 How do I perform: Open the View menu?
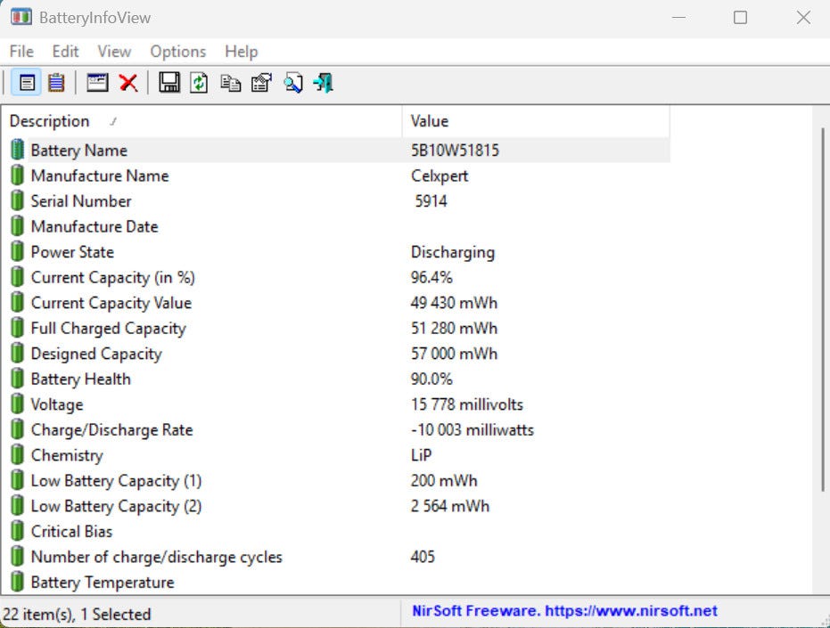[114, 52]
